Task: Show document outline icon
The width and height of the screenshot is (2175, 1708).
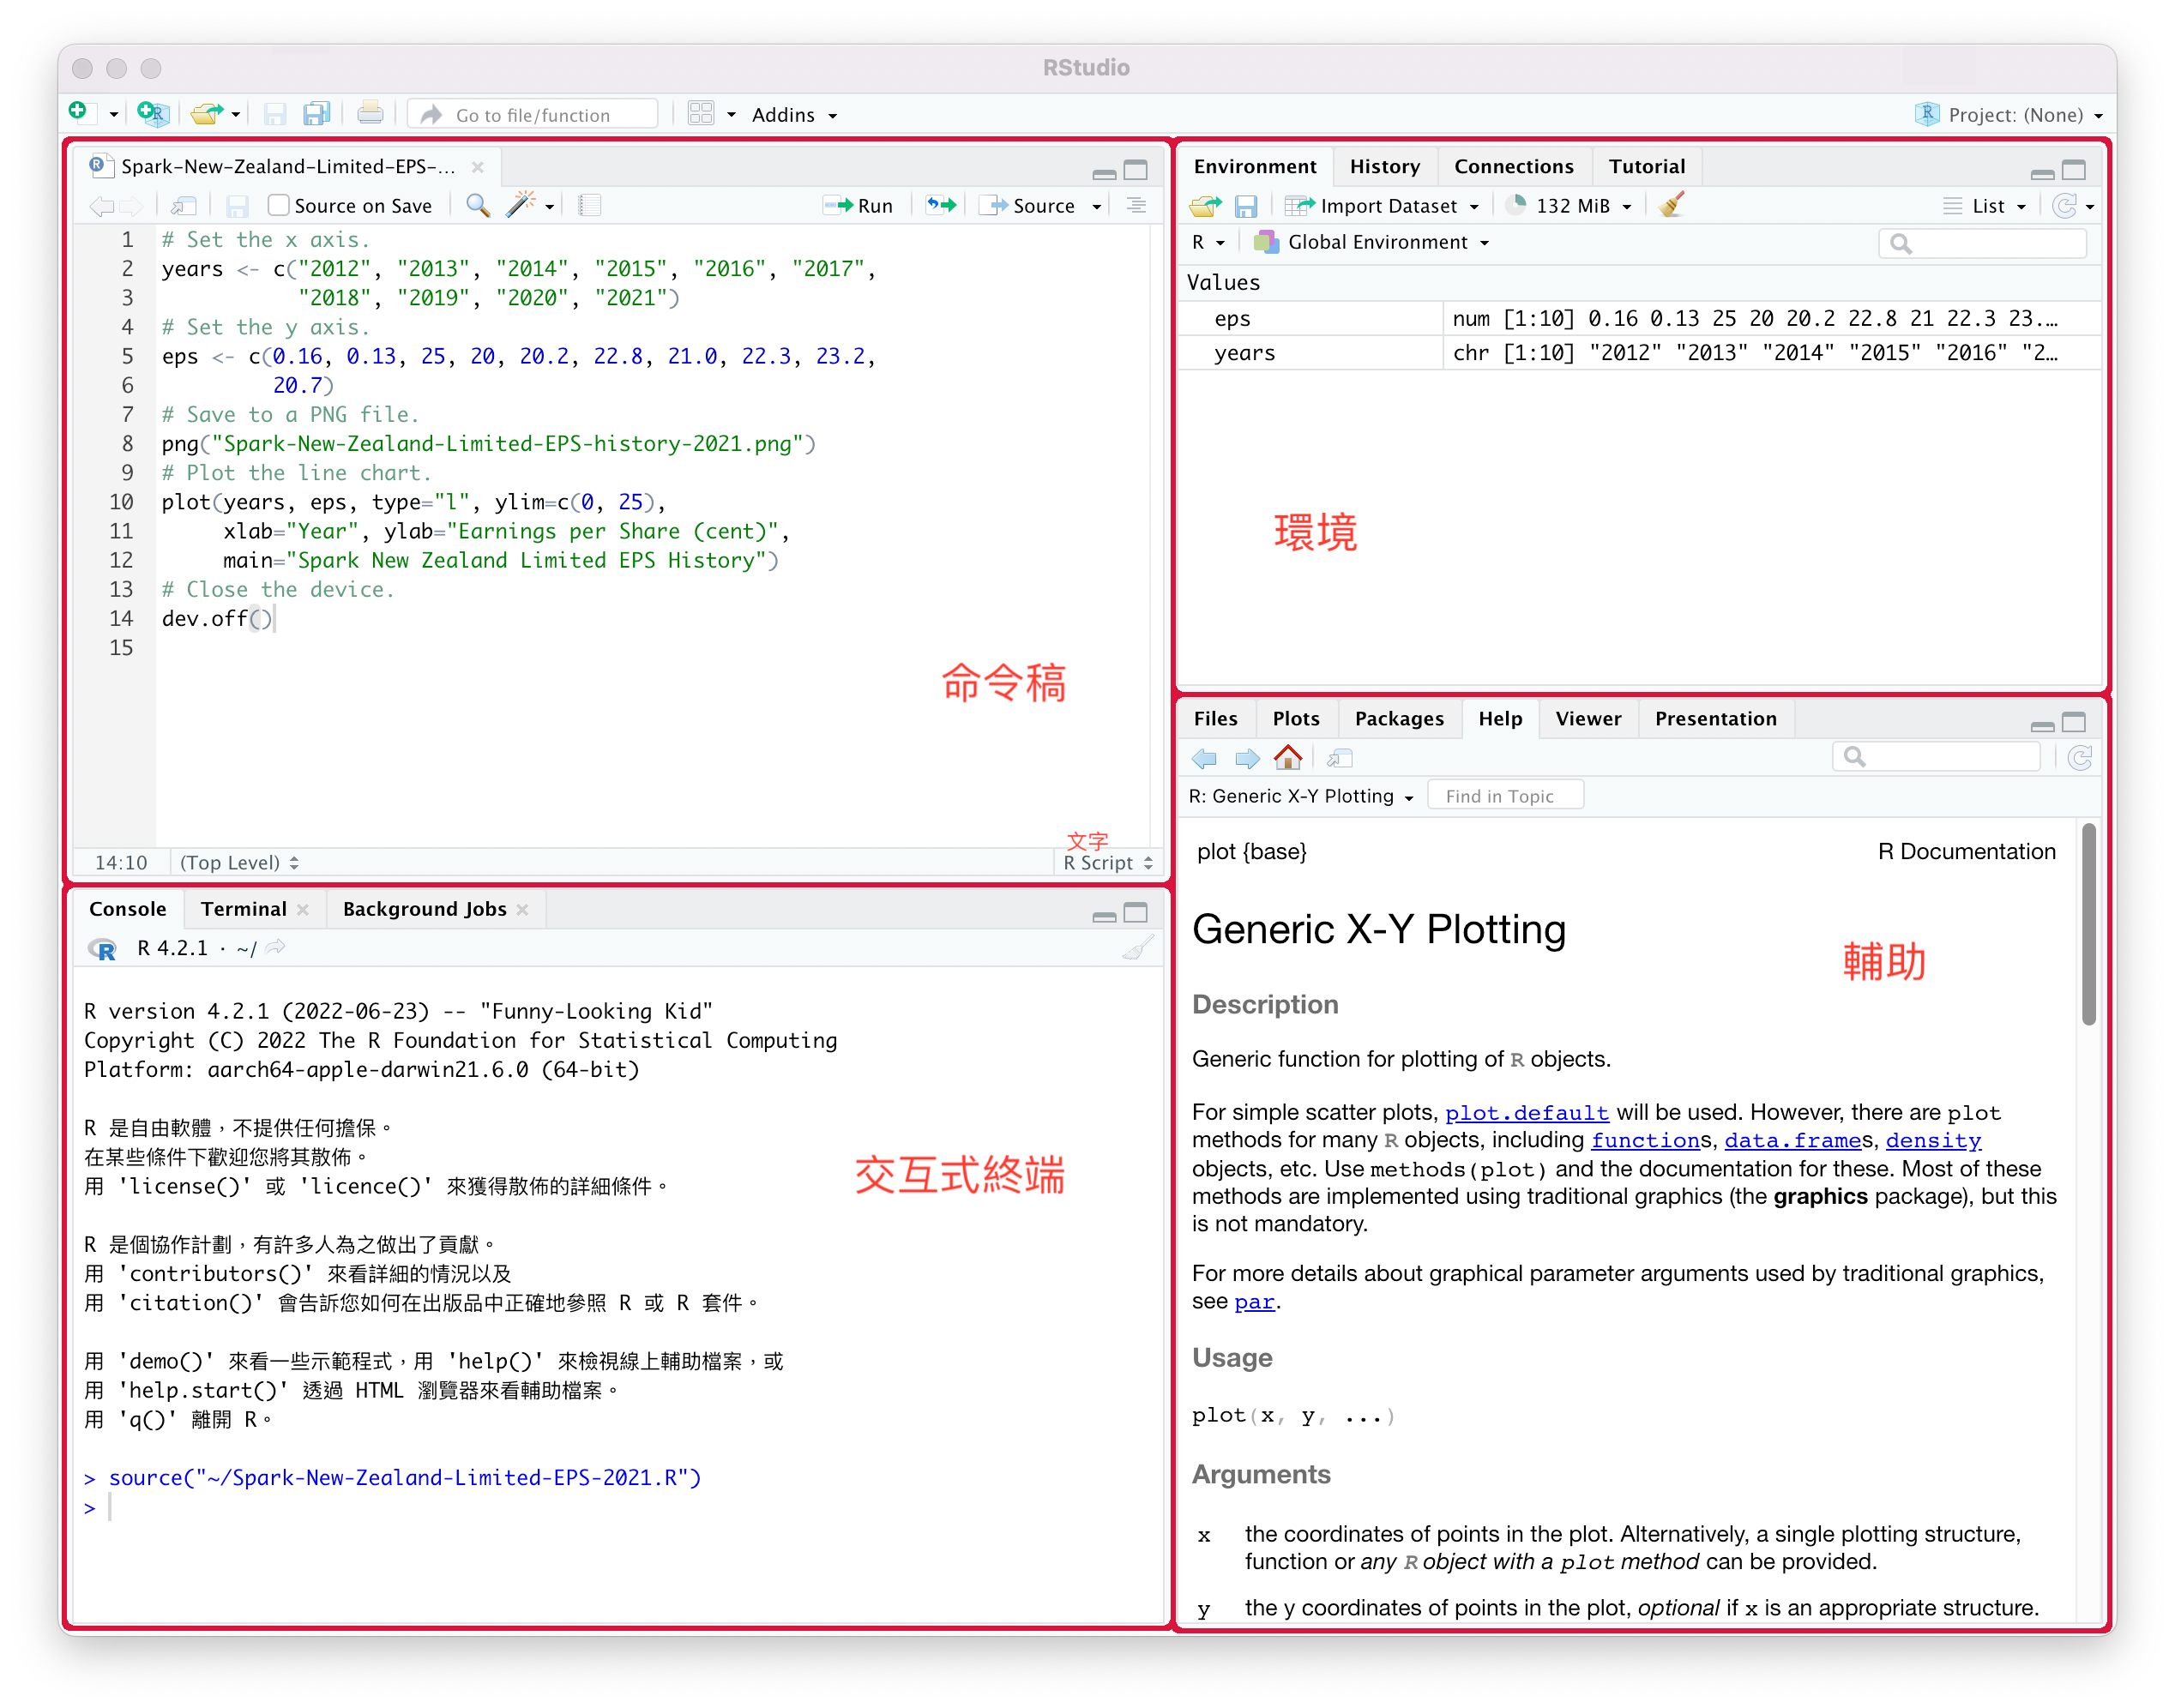Action: pyautogui.click(x=1136, y=205)
